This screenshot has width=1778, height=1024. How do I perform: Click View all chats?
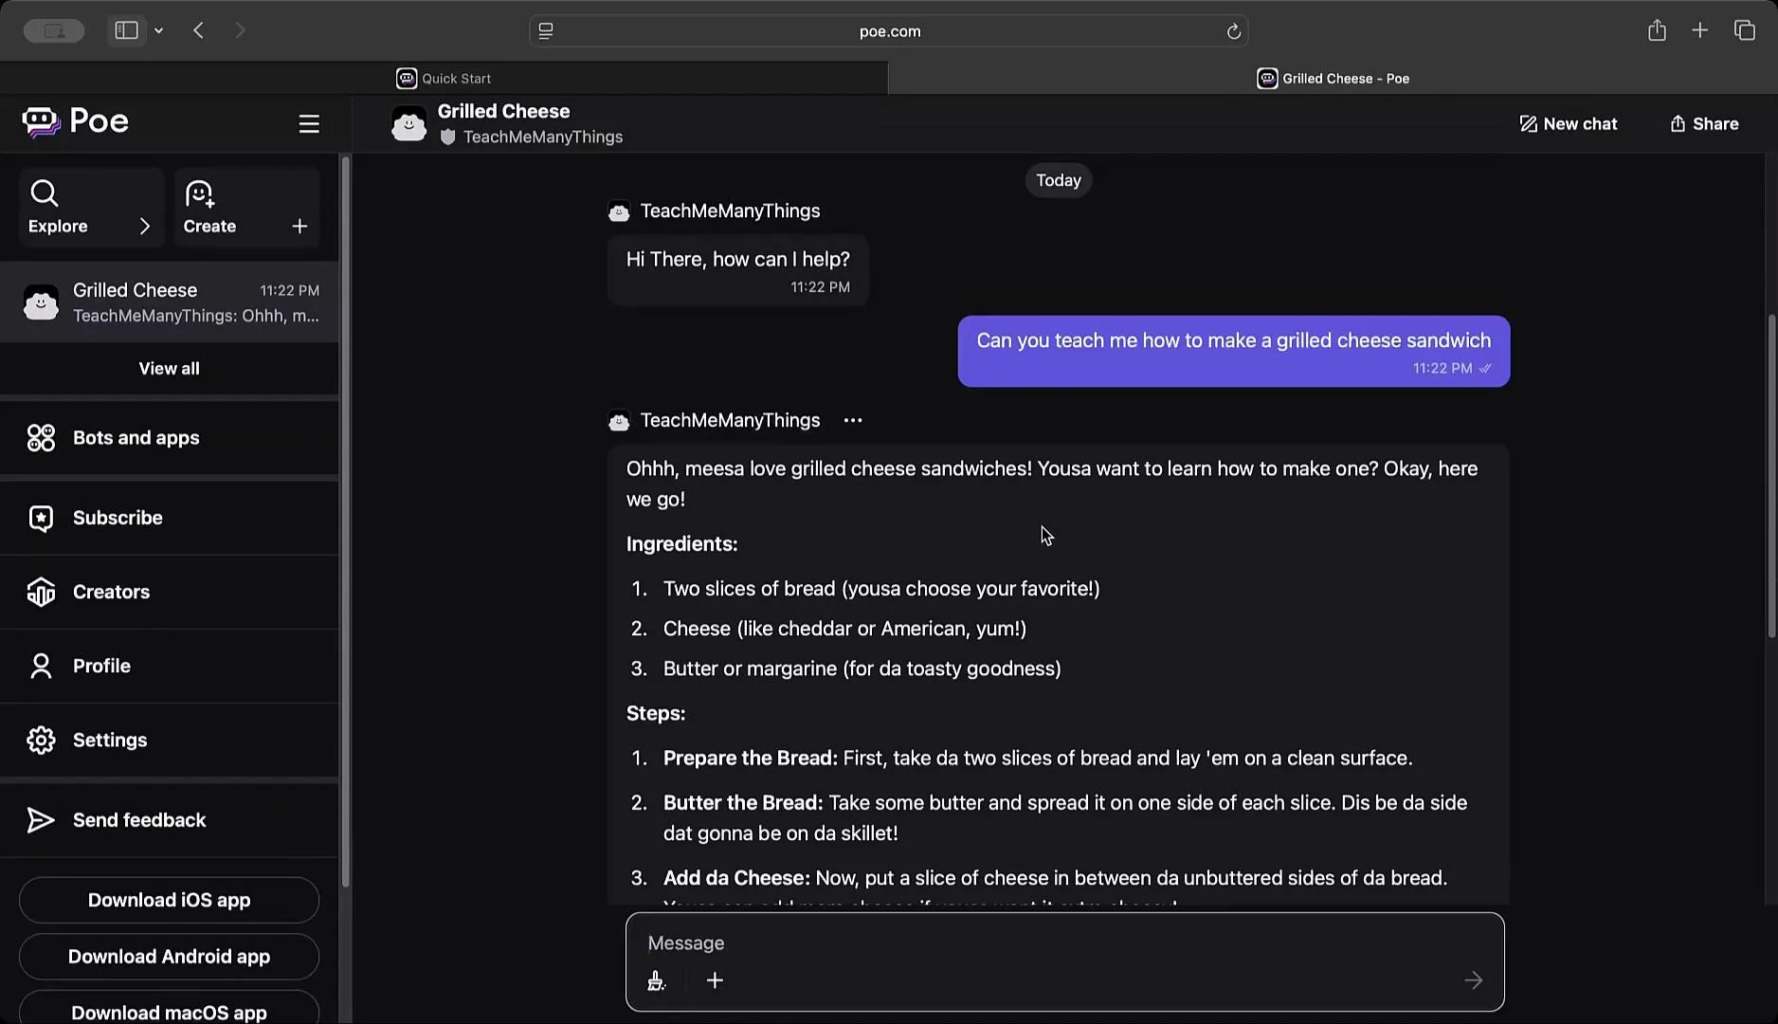pyautogui.click(x=170, y=369)
